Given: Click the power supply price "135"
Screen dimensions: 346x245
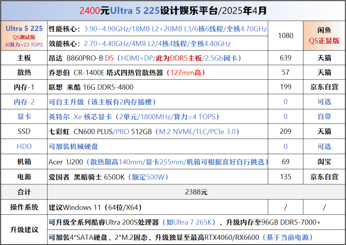Looking at the screenshot, I should tap(285, 177).
